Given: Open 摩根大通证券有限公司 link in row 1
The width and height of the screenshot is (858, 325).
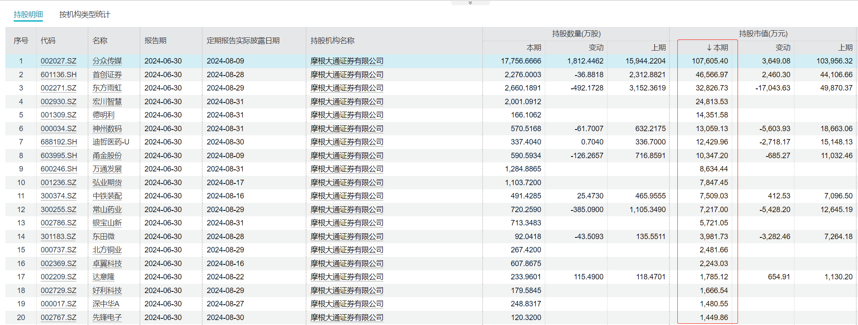Looking at the screenshot, I should pyautogui.click(x=347, y=61).
